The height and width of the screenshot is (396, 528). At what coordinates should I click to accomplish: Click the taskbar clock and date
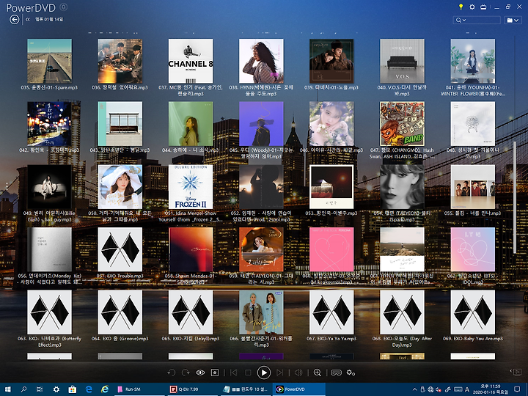pos(490,389)
